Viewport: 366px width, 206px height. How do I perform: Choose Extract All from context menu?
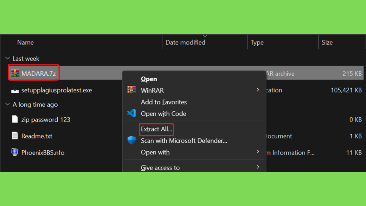[x=157, y=129]
